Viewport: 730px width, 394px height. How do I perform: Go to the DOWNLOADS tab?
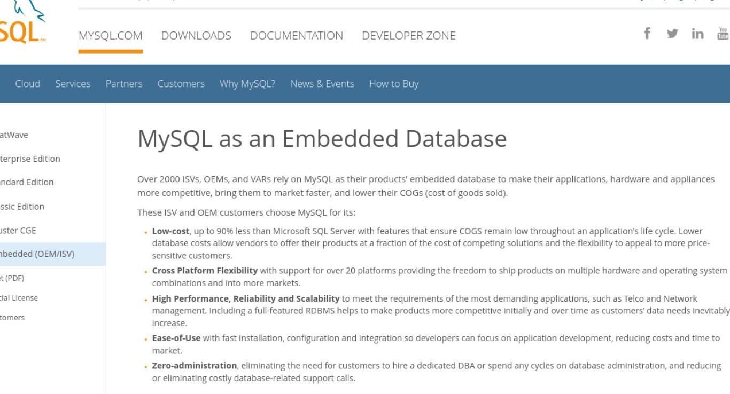pyautogui.click(x=196, y=36)
